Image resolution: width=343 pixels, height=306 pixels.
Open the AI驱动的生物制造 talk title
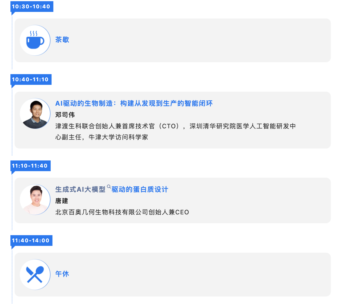tap(134, 104)
